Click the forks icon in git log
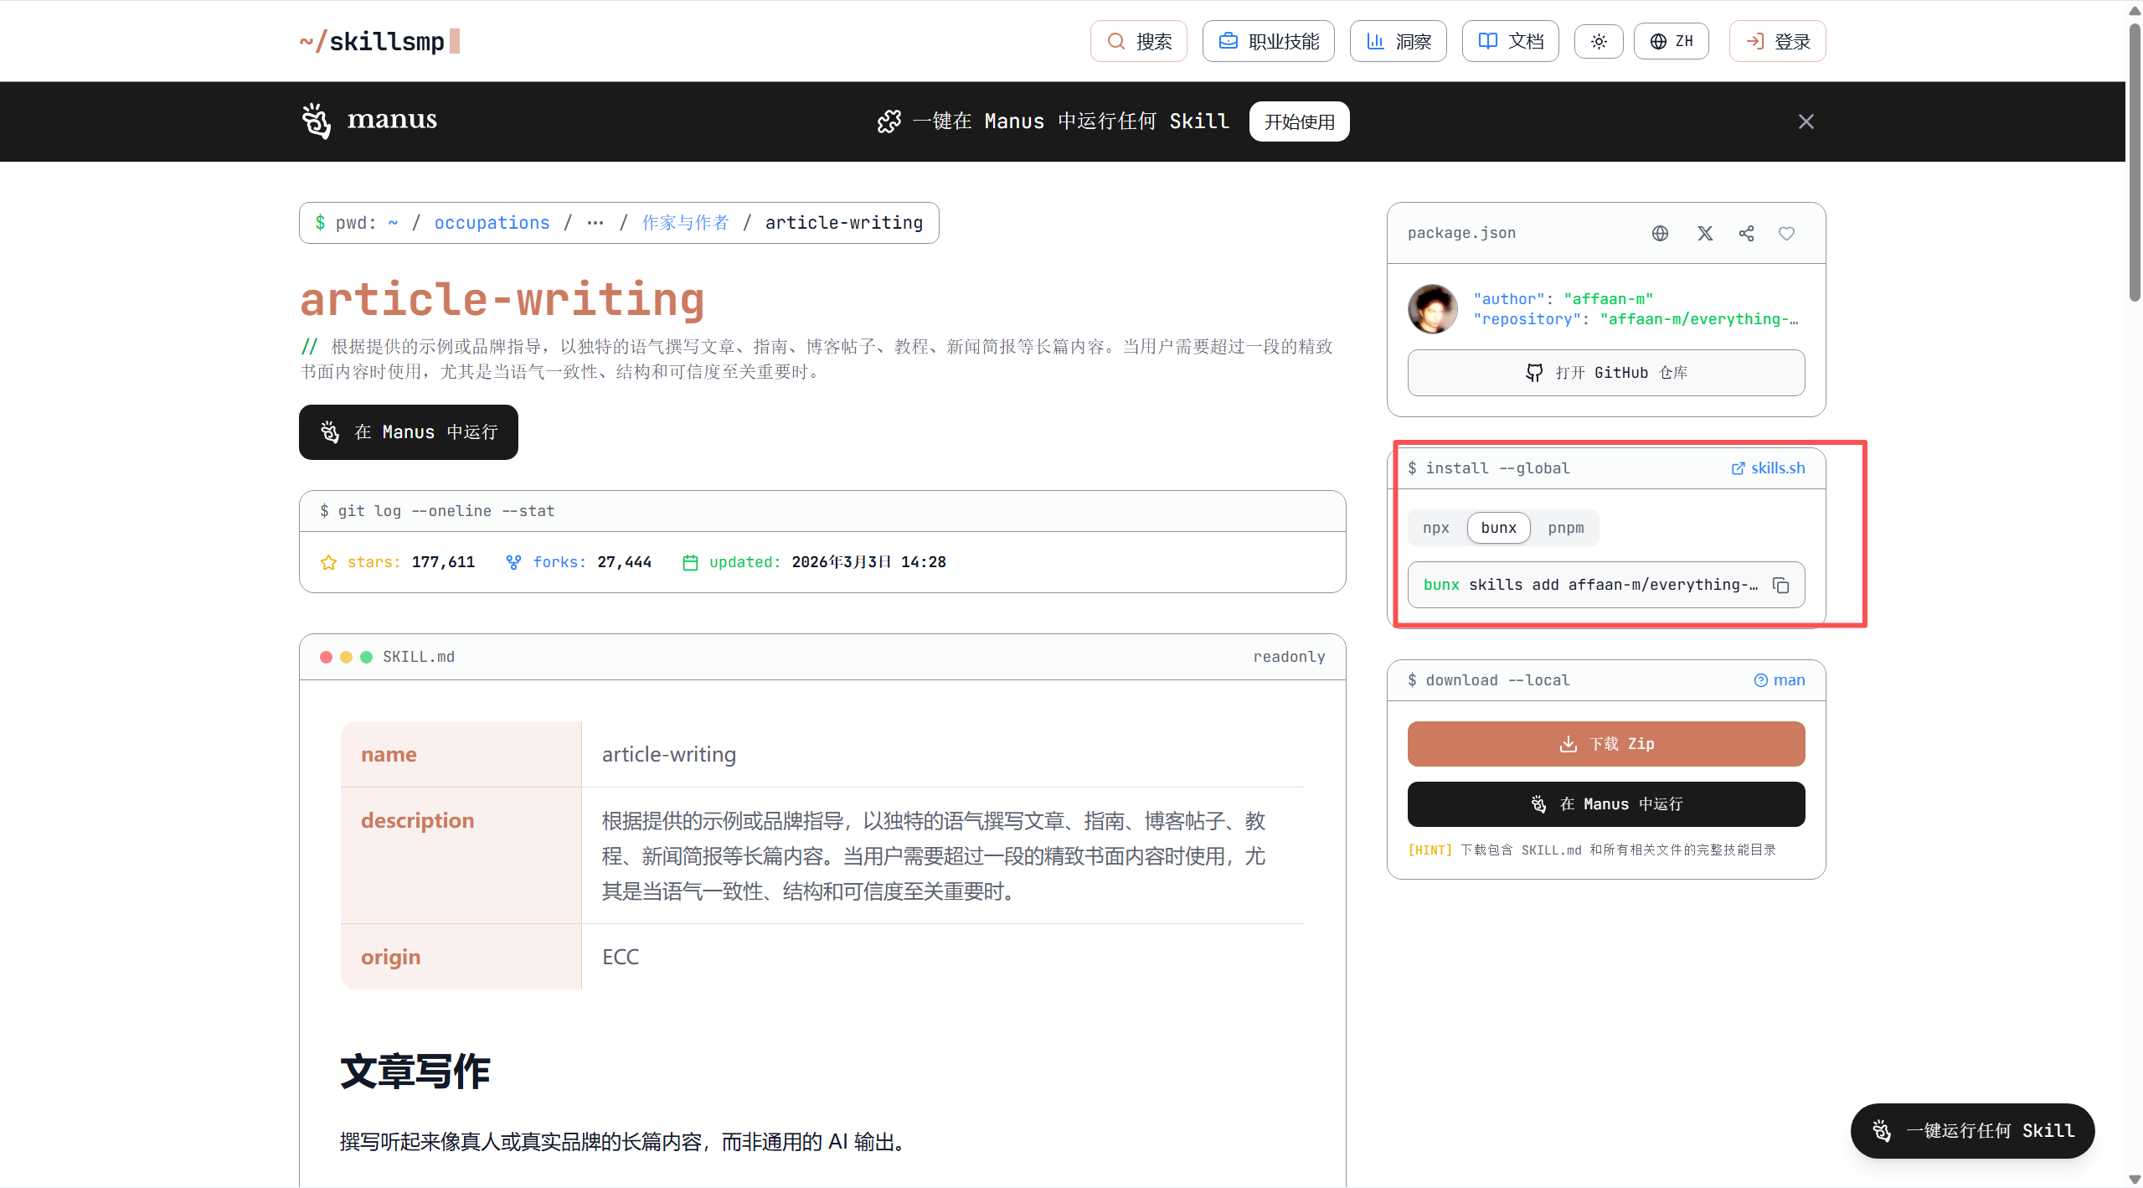This screenshot has height=1188, width=2143. [513, 562]
